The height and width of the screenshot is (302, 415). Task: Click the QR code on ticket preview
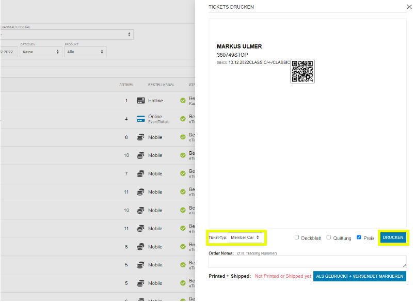point(302,72)
